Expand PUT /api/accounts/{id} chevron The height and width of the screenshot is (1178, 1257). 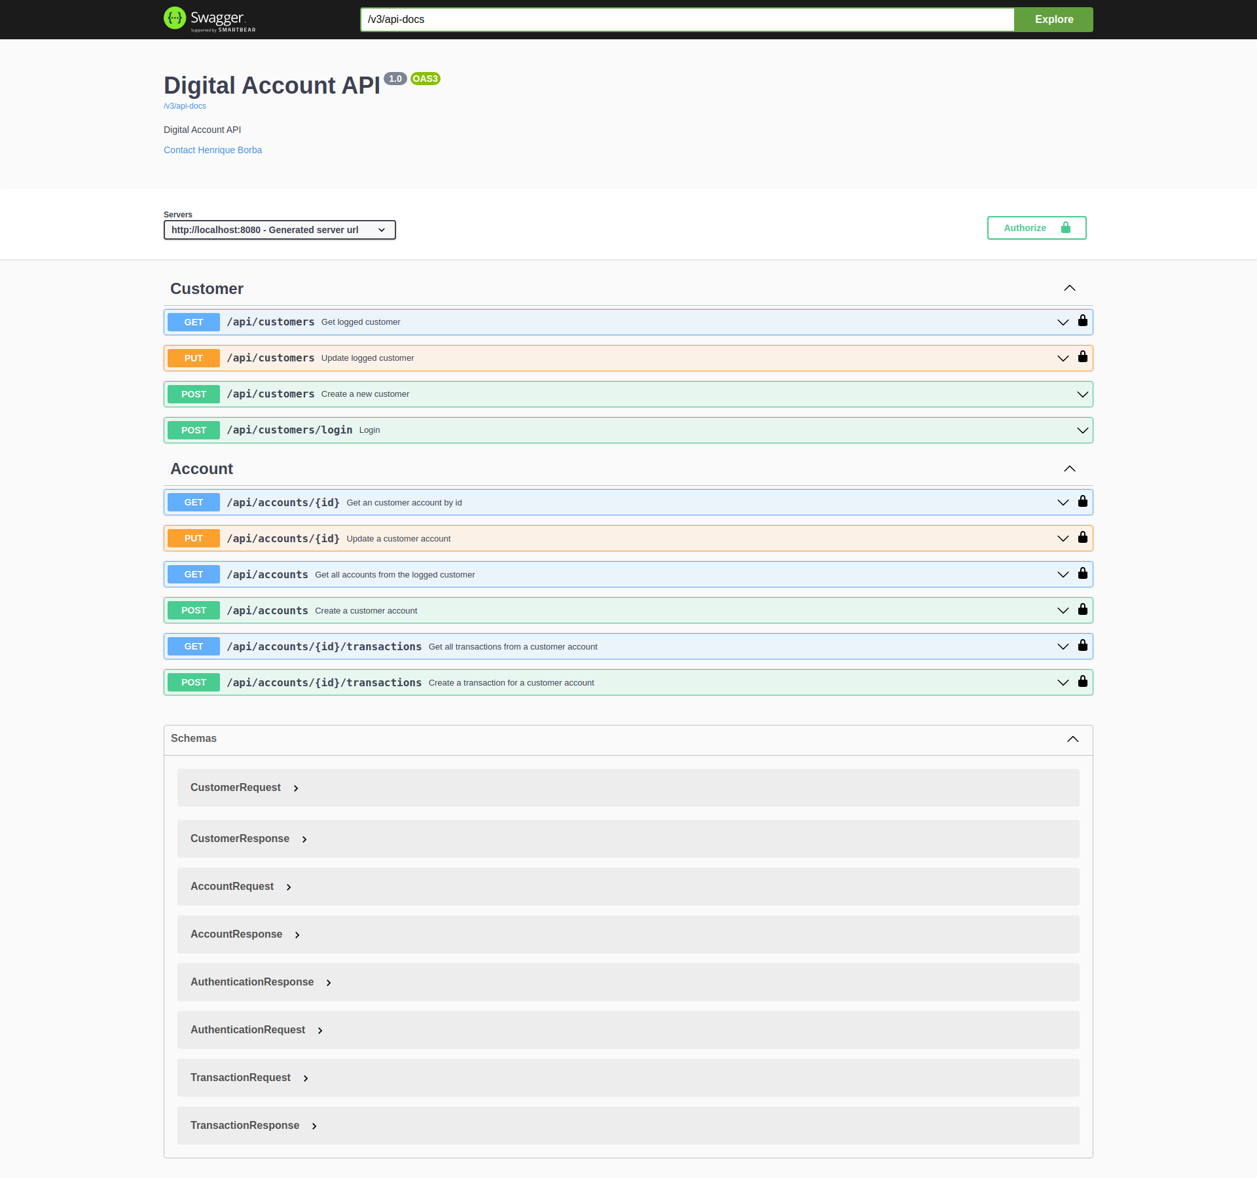[1063, 538]
